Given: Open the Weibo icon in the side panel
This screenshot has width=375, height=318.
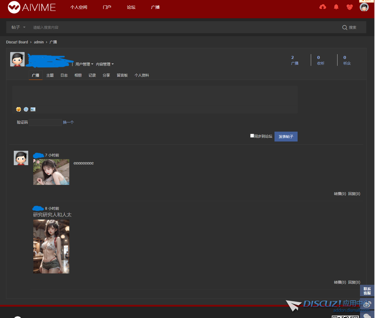Looking at the screenshot, I should (x=367, y=304).
